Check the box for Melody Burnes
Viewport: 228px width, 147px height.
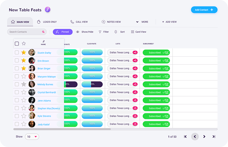click(x=17, y=84)
